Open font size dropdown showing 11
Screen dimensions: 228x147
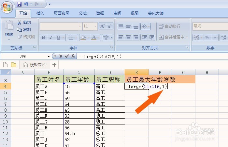95,26
